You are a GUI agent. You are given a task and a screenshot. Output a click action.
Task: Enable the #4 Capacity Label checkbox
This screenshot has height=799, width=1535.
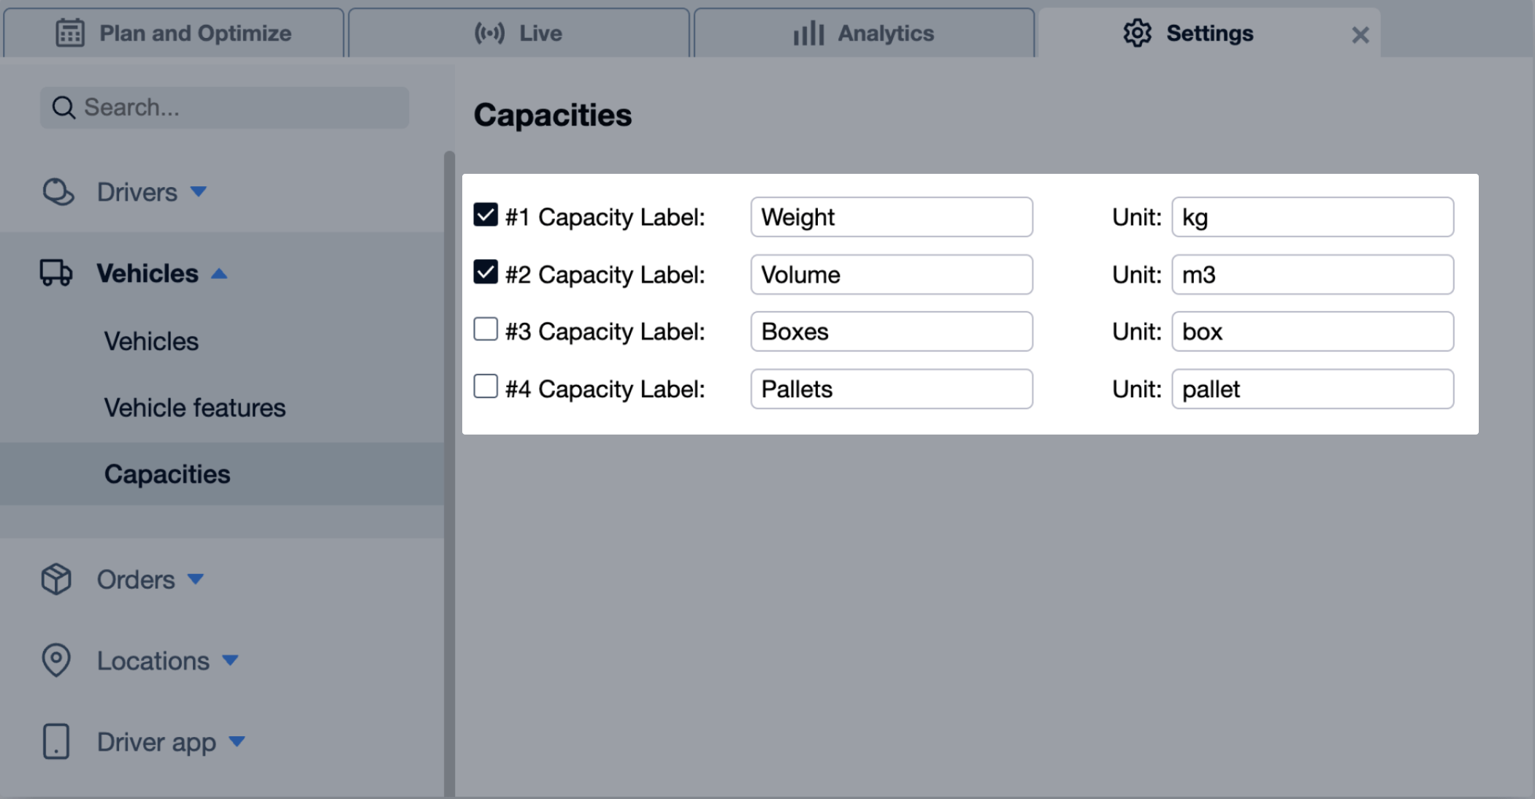point(485,386)
